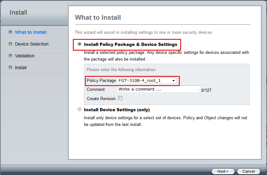
Task: Jump to the Validation step
Action: [x=25, y=56]
